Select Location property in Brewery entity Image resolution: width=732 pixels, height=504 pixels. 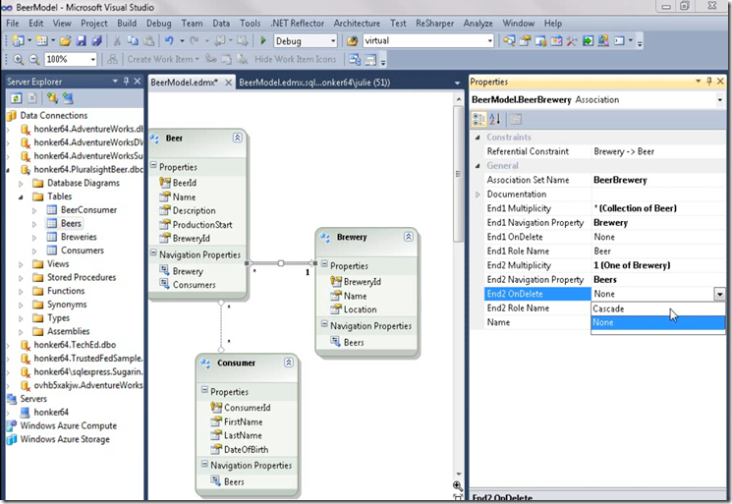tap(360, 309)
